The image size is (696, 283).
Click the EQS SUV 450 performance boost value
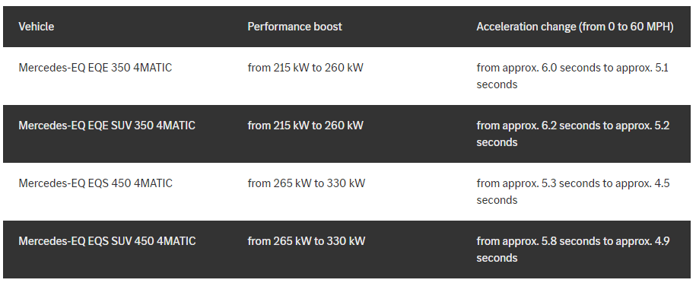pos(307,241)
